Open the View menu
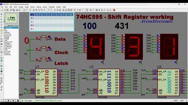 pos(6,7)
